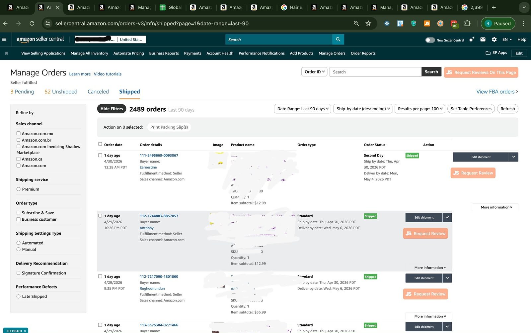This screenshot has height=333, width=531.
Task: Bookmark this page with the star icon
Action: tap(368, 23)
